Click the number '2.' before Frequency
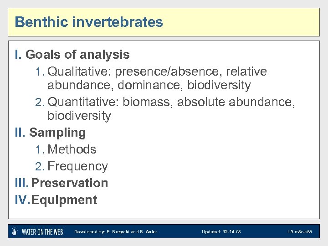This screenshot has height=246, width=328. [40, 167]
